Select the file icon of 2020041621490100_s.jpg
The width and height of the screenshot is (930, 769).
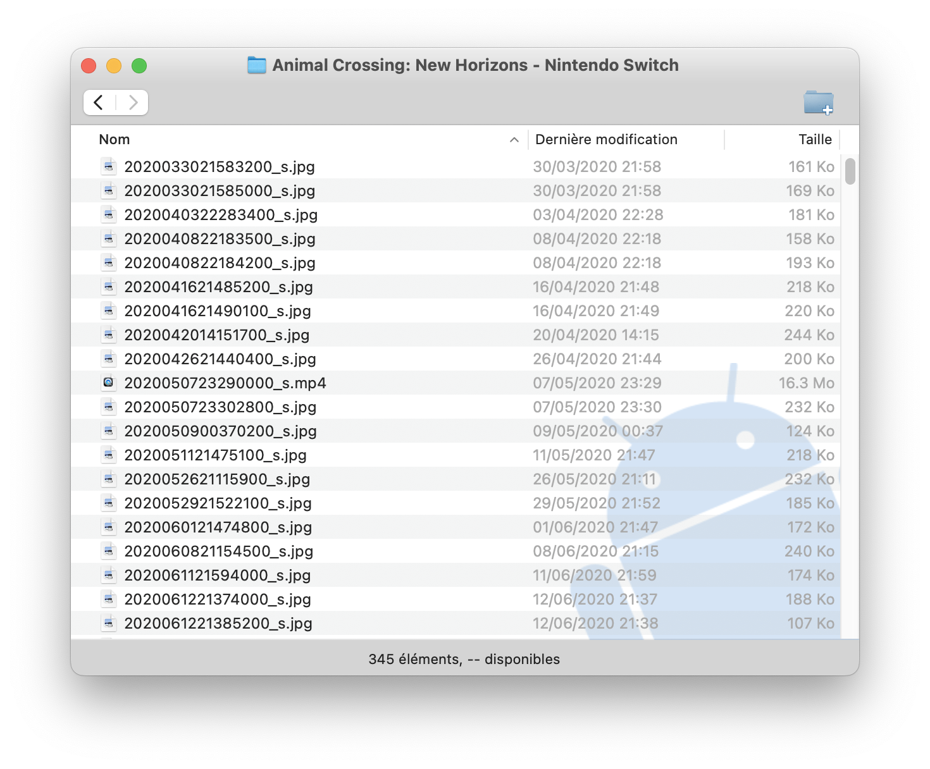point(109,311)
